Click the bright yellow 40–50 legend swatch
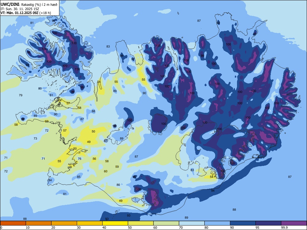 pyautogui.click(x=115, y=223)
